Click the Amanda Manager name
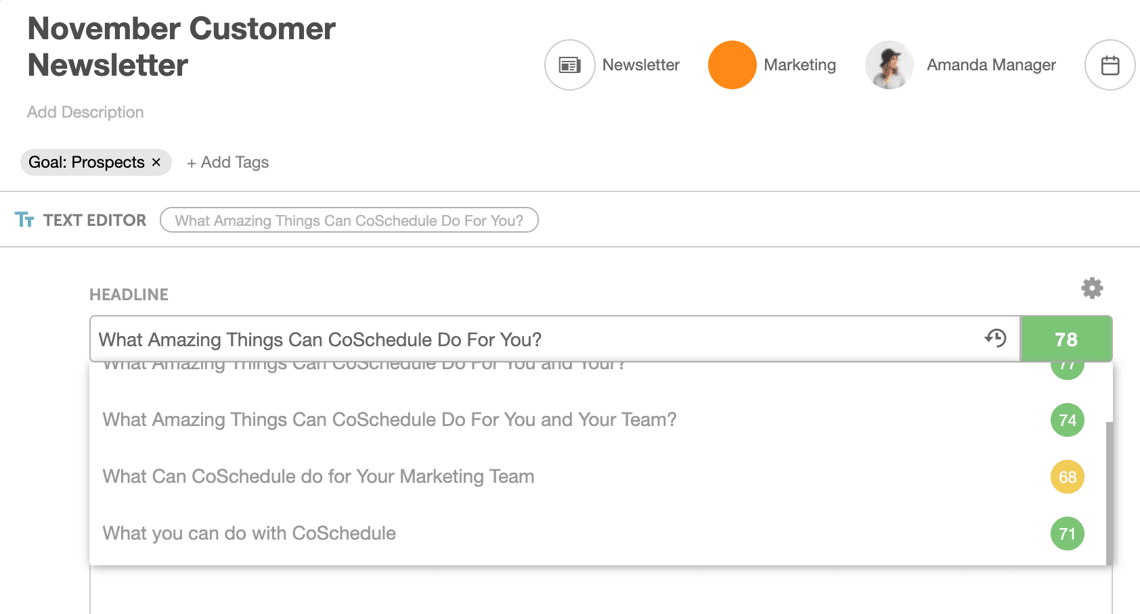This screenshot has height=614, width=1140. click(x=991, y=65)
